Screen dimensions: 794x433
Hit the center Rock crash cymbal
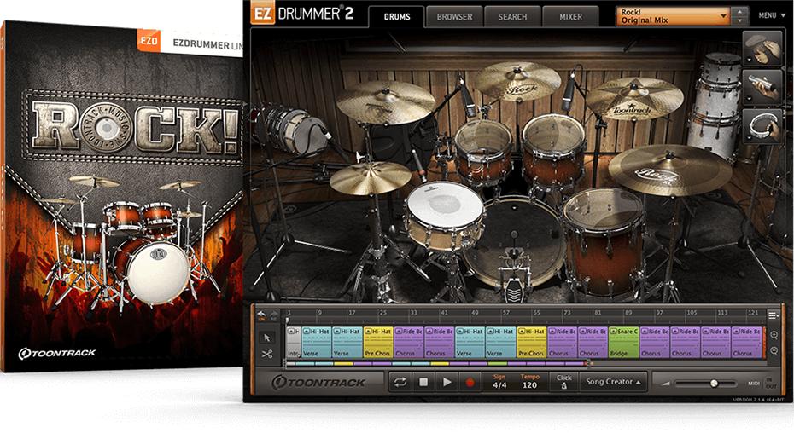517,82
